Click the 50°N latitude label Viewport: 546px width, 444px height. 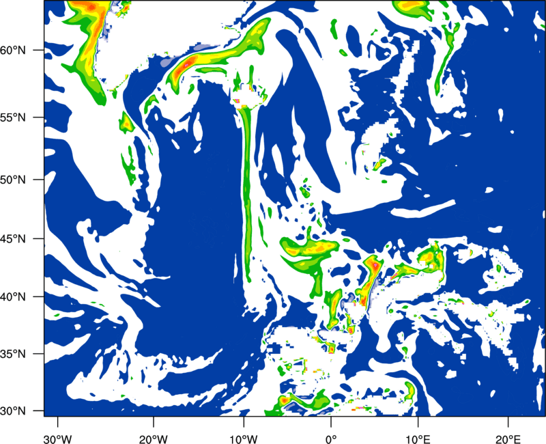point(13,180)
